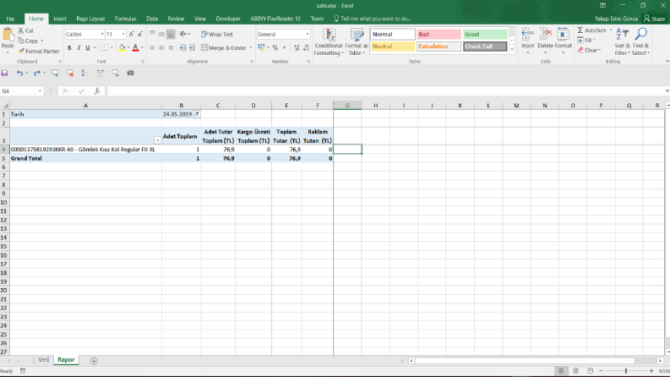Viewport: 670px width, 377px height.
Task: Switch to Page Layout view icon
Action: click(575, 371)
